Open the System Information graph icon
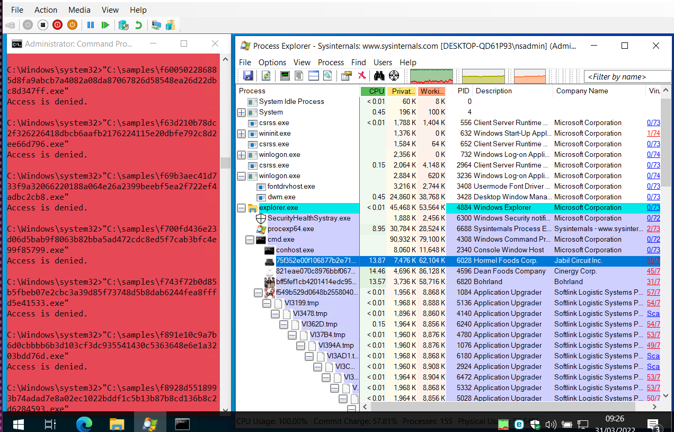 [x=285, y=76]
